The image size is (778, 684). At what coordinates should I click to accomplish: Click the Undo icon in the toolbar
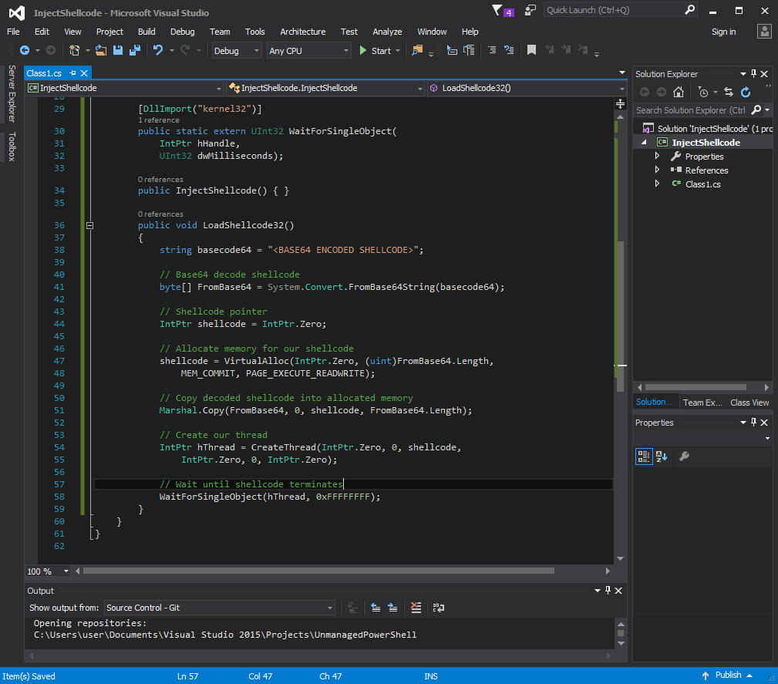tap(157, 49)
